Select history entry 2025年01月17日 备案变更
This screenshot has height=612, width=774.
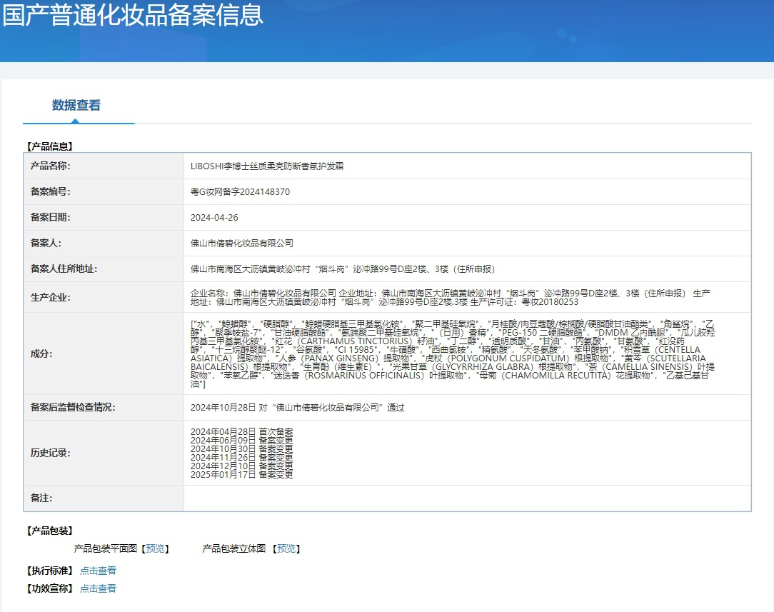coord(242,474)
